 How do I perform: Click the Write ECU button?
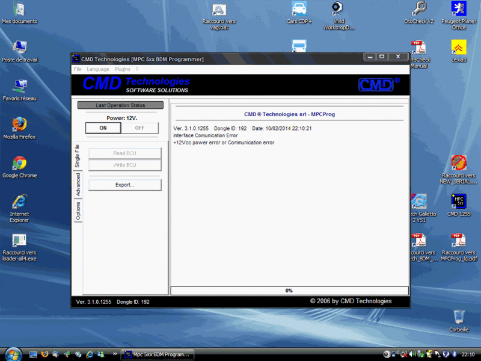click(x=124, y=165)
